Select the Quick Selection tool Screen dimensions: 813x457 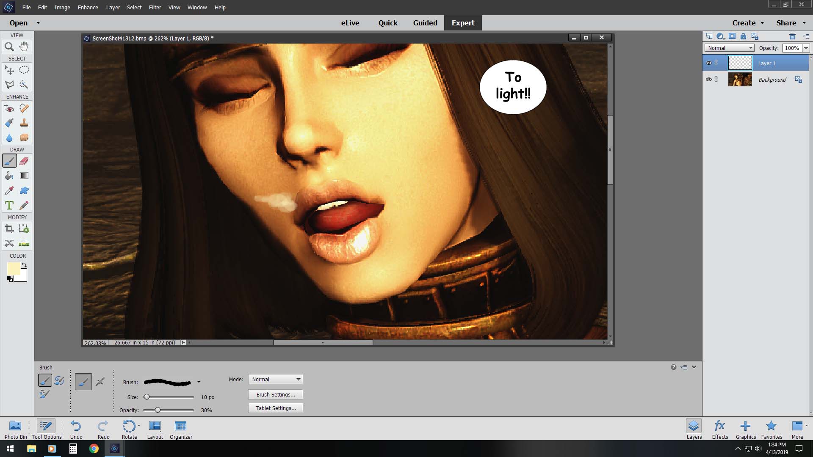(24, 85)
